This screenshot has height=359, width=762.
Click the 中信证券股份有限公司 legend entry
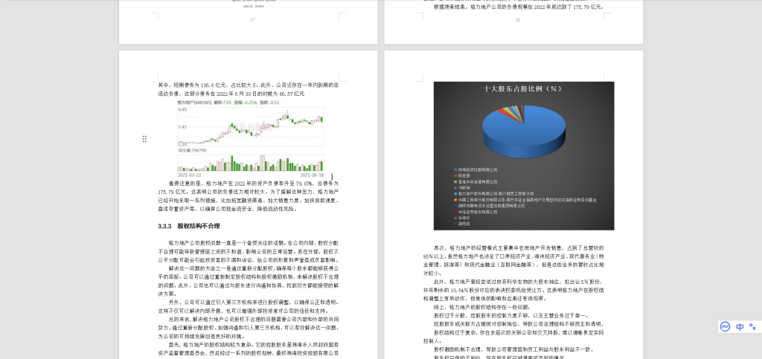point(476,212)
